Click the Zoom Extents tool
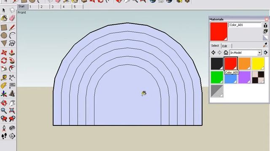Viewport: 270px width, 151px height. pos(12,111)
